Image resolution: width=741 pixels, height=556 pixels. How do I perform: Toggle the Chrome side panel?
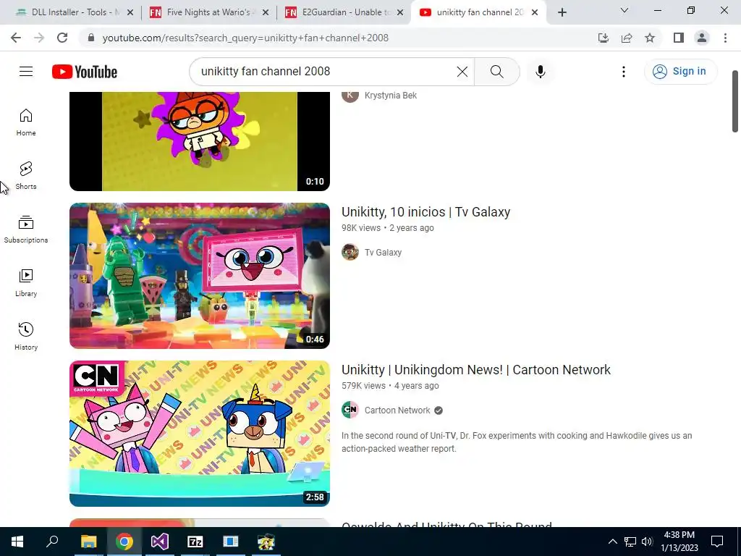point(679,38)
